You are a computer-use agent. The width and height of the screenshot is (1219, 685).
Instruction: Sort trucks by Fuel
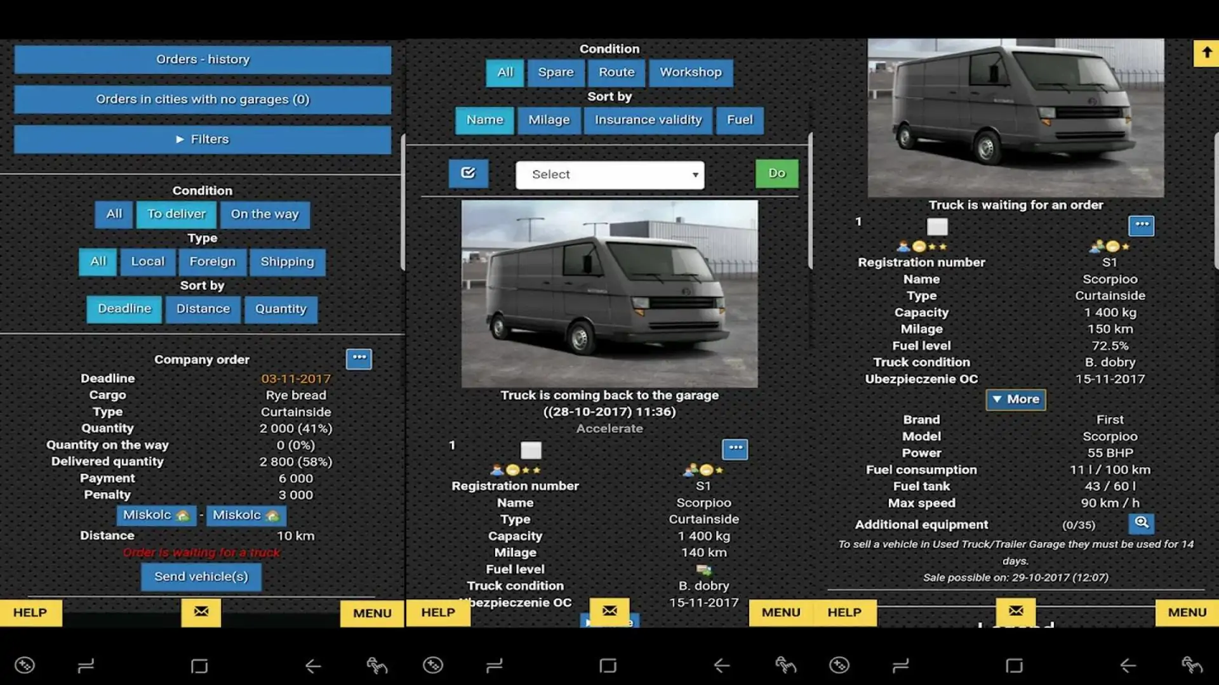740,121
